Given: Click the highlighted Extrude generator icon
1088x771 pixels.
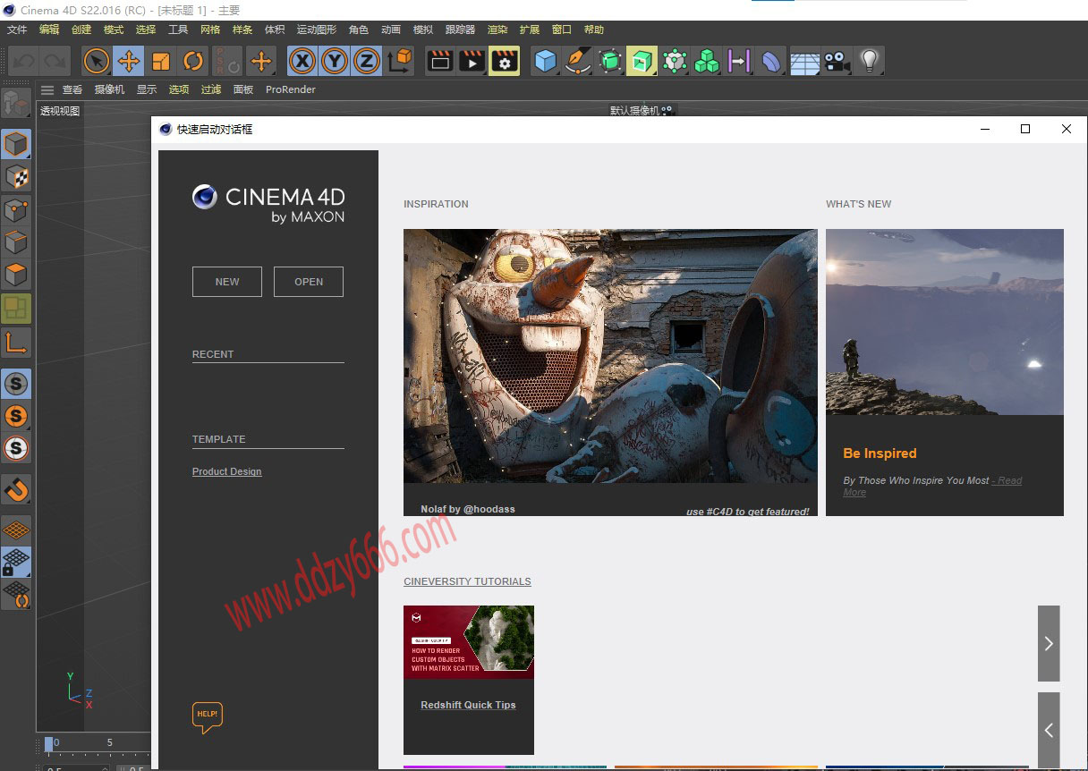Looking at the screenshot, I should [642, 61].
